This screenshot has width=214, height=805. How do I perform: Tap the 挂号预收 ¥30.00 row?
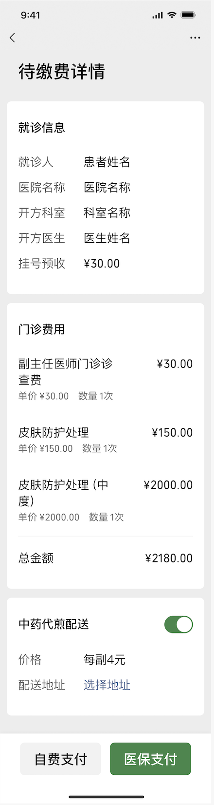click(x=106, y=263)
